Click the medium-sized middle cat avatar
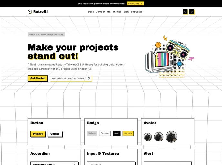222x165 pixels. point(158,137)
